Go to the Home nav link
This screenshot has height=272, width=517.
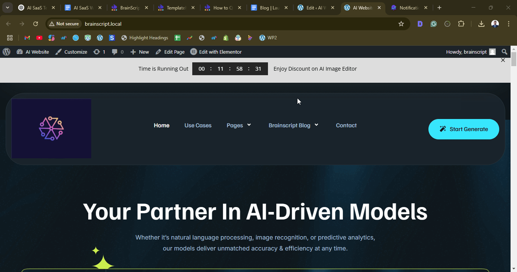162,125
